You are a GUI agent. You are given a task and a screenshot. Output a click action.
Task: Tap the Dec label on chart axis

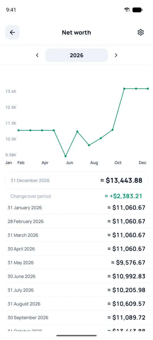point(143,163)
